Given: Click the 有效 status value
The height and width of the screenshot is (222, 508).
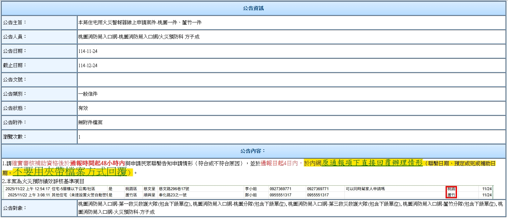Looking at the screenshot, I should click(83, 108).
